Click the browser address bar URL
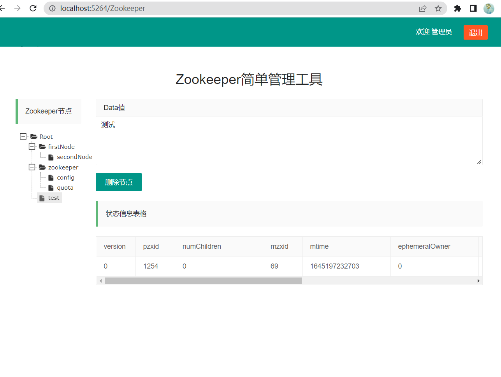The image size is (501, 377). pos(102,8)
